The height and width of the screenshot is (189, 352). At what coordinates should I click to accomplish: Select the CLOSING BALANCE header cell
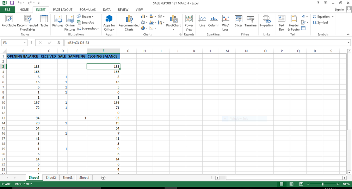pyautogui.click(x=103, y=56)
